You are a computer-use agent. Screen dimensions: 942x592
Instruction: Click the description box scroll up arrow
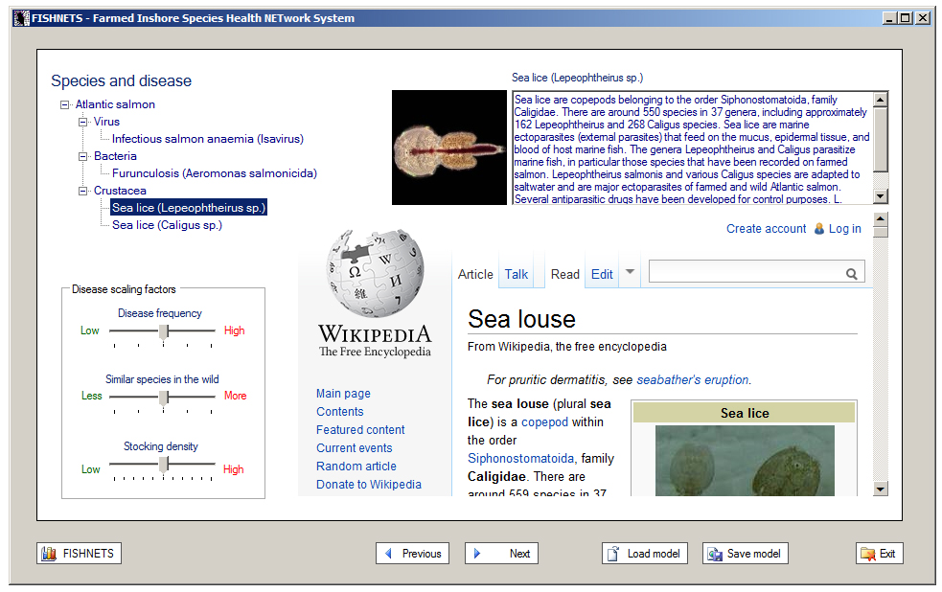tap(880, 100)
